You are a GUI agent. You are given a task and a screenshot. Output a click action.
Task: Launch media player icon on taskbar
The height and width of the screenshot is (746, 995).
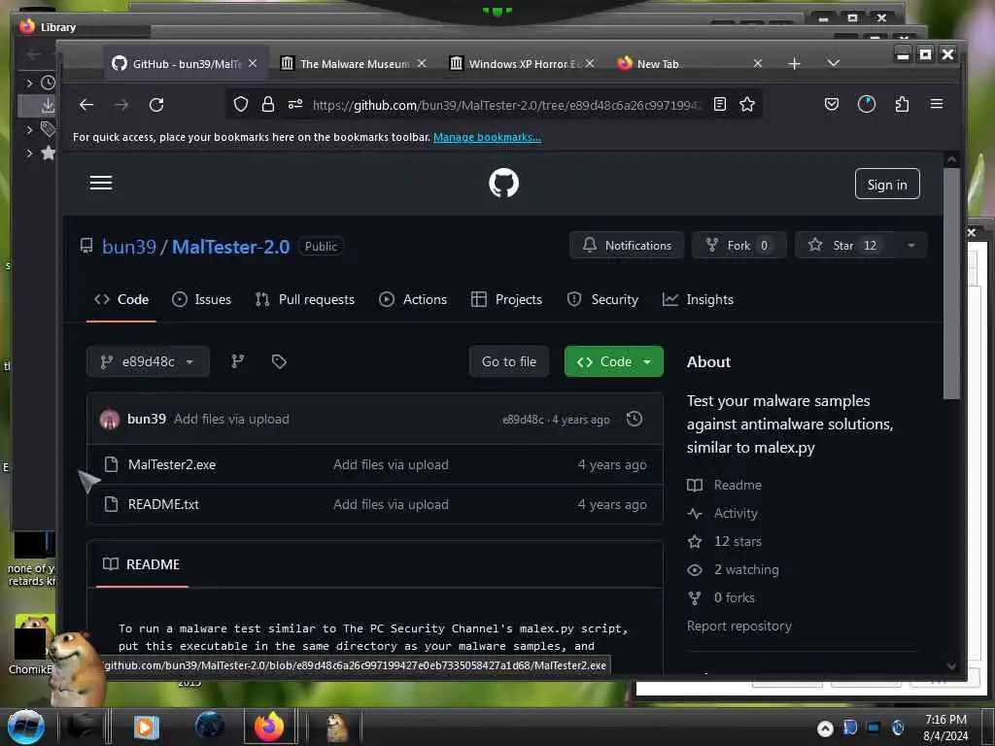pos(146,727)
